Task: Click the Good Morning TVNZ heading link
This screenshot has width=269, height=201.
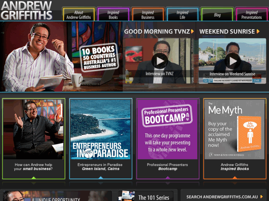Action: pos(157,31)
